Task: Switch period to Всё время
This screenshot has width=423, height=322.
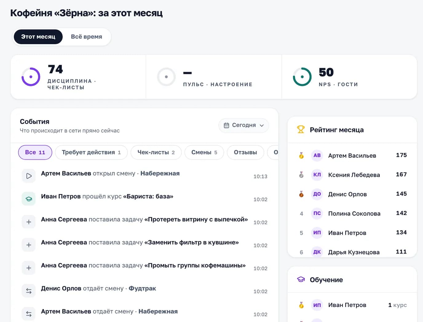Action: 86,37
